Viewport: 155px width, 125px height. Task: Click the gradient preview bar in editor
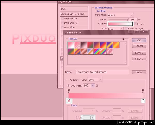[x=106, y=96]
